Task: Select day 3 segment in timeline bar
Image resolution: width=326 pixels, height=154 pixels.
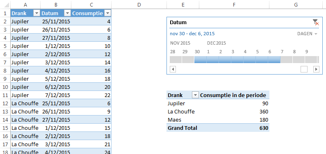Action: tap(237, 59)
